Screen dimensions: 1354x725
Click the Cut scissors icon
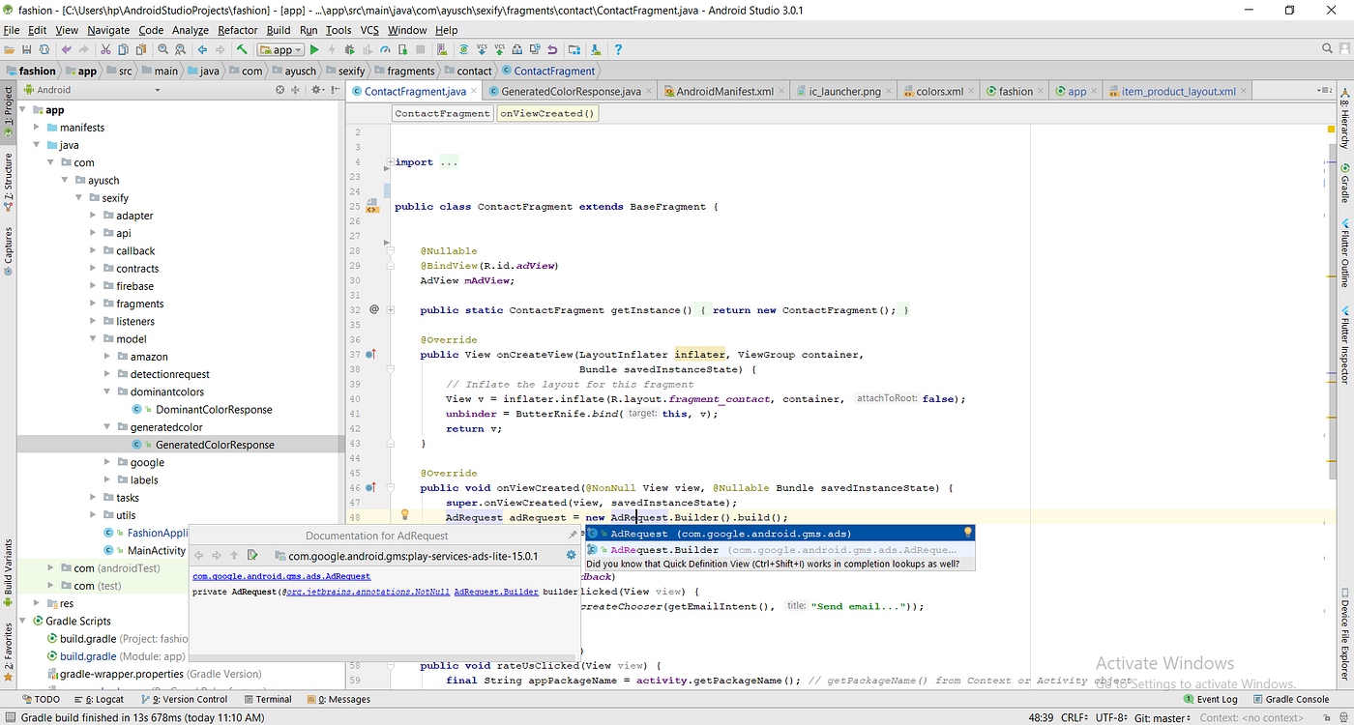[x=106, y=49]
